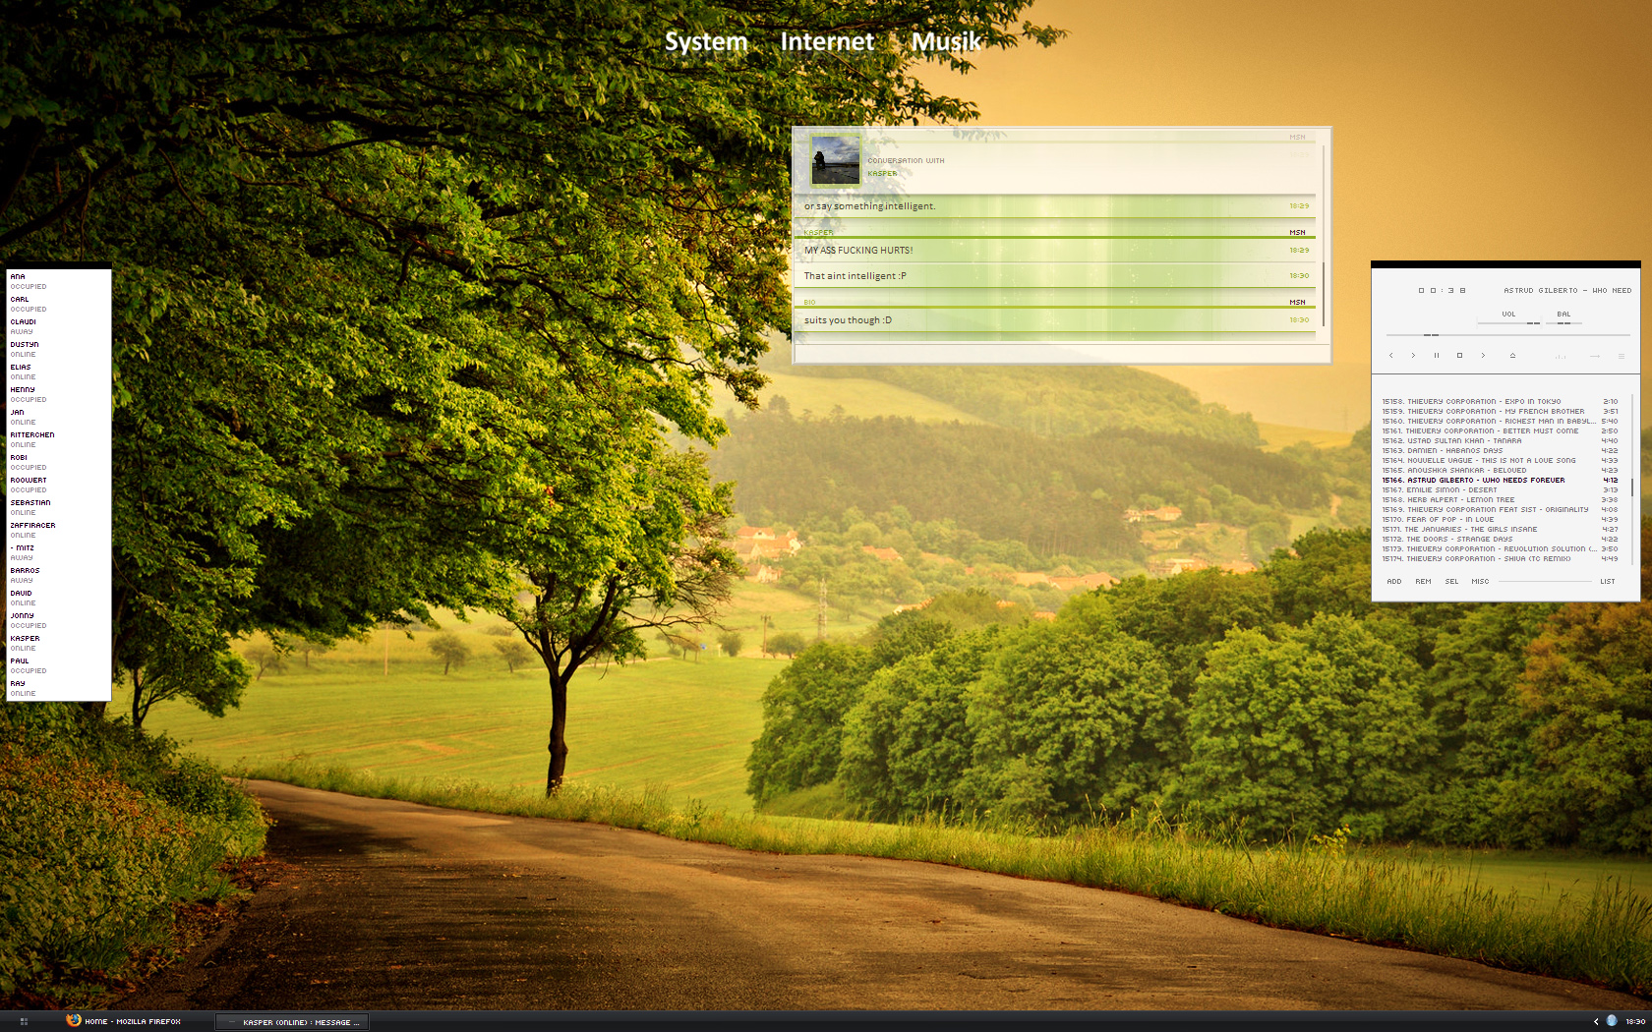
Task: Select track Fear of Pop - In Love
Action: coord(1500,520)
